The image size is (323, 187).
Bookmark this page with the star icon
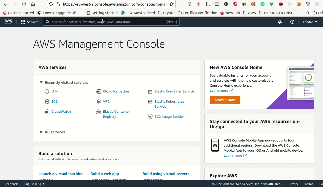(x=172, y=4)
